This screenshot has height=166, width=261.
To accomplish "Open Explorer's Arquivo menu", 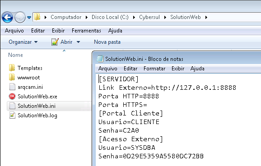I will click(x=14, y=31).
